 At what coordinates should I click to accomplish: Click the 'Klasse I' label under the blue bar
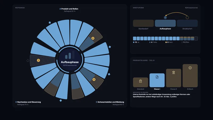pyautogui.click(x=157, y=89)
